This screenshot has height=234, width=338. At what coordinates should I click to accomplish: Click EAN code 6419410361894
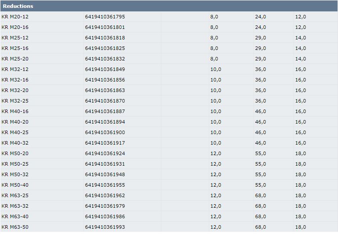(x=105, y=122)
